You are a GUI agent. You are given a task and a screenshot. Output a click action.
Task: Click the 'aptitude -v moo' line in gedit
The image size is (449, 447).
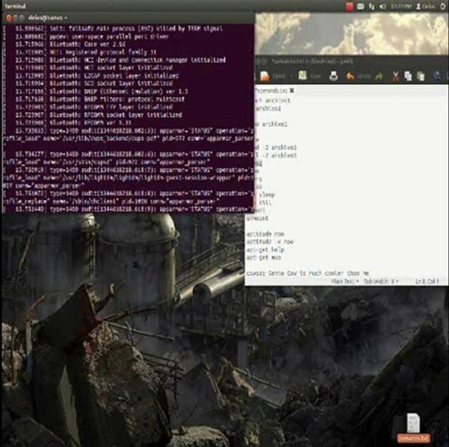[270, 242]
